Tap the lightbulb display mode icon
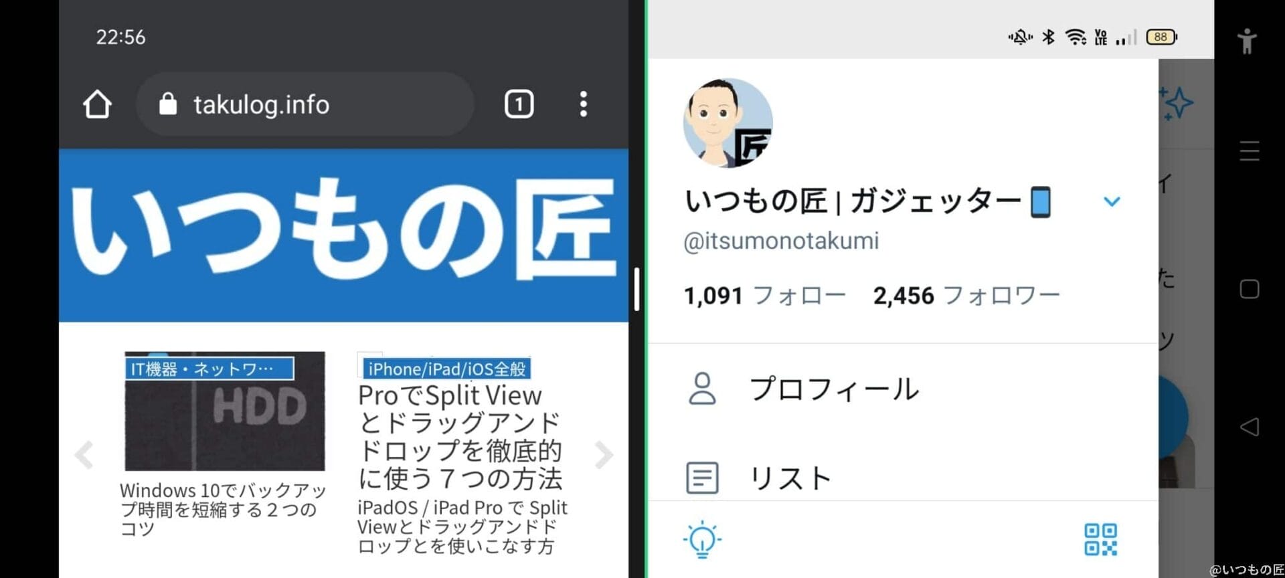This screenshot has width=1285, height=578. 702,539
